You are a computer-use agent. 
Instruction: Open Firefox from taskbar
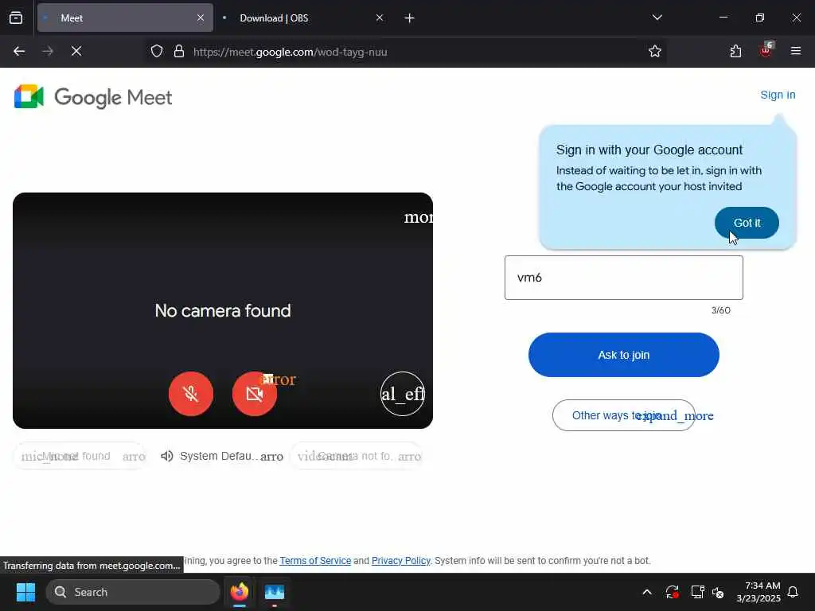click(240, 592)
